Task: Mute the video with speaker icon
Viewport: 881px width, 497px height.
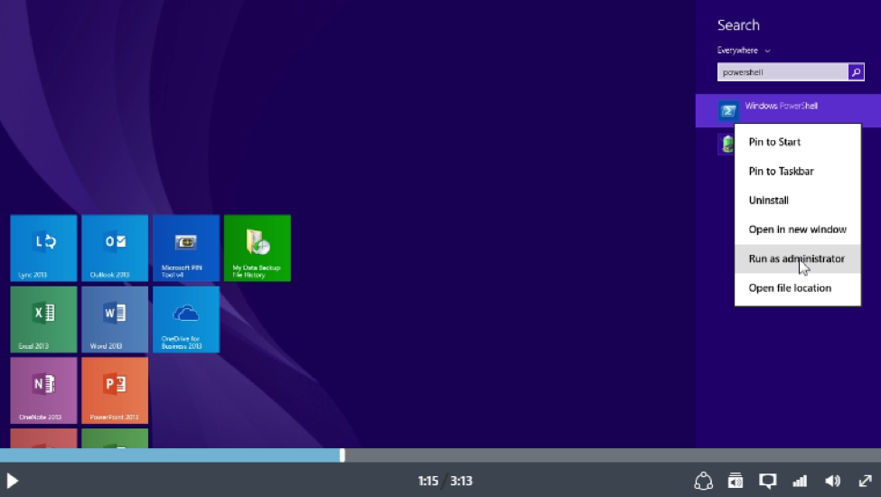Action: click(833, 481)
